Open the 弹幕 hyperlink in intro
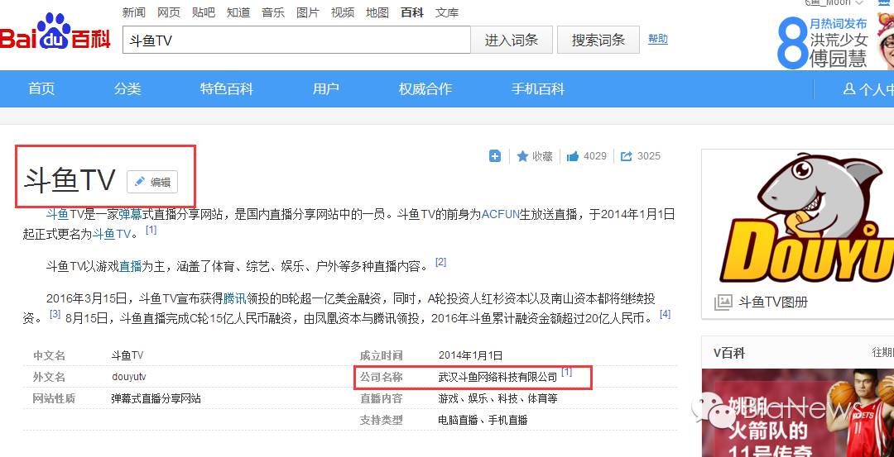 (x=130, y=215)
